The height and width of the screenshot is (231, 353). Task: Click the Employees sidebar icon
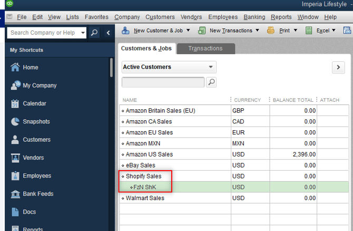[15, 176]
